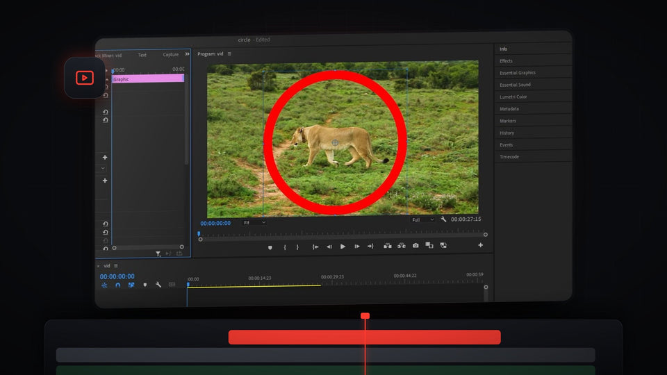The image size is (667, 375).
Task: Switch to Audio Track Mixer: vid tab
Action: (x=108, y=56)
